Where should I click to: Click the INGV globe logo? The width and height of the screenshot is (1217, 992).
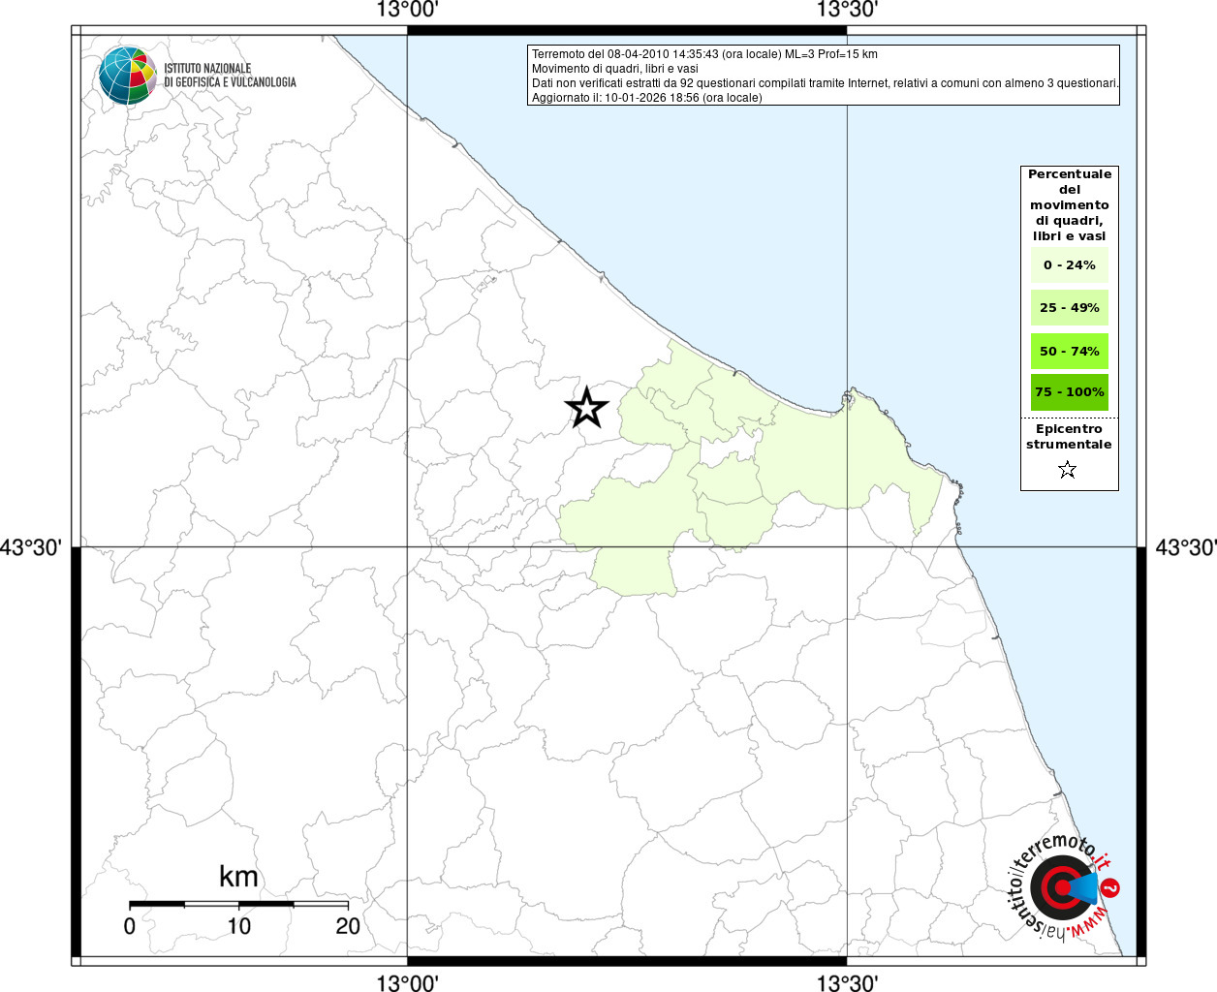coord(127,76)
